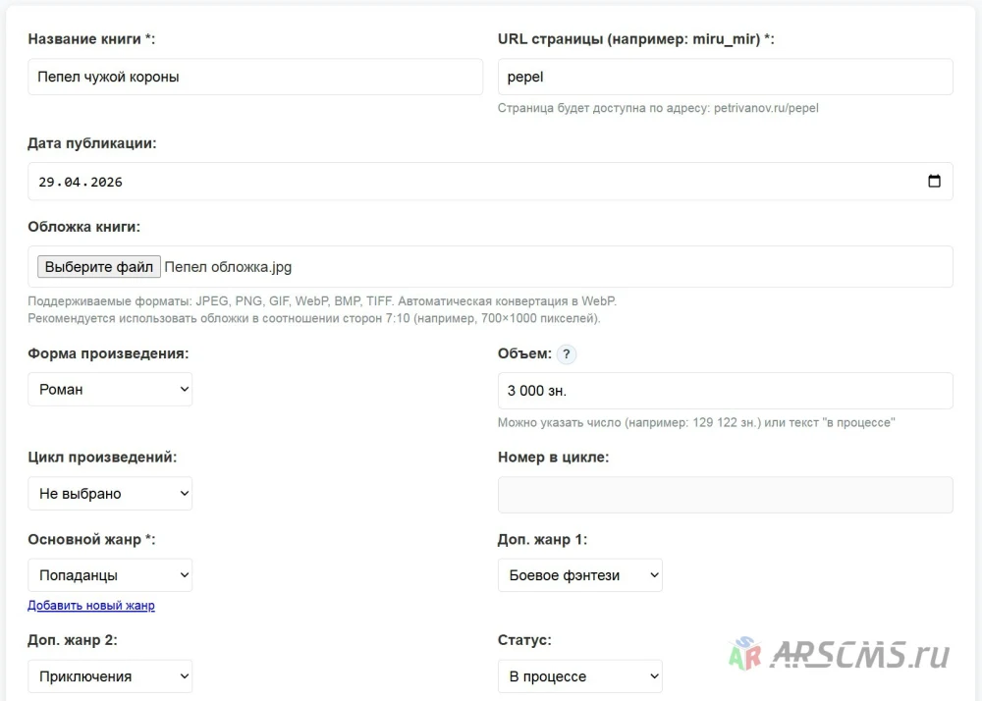
Task: Click the disabled Номер в цикле field
Action: click(x=726, y=495)
